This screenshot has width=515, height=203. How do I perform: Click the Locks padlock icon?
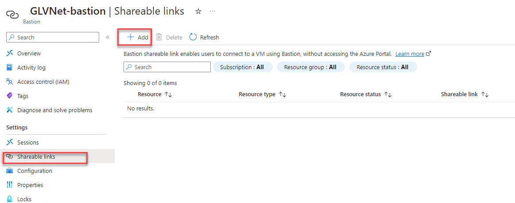click(10, 199)
